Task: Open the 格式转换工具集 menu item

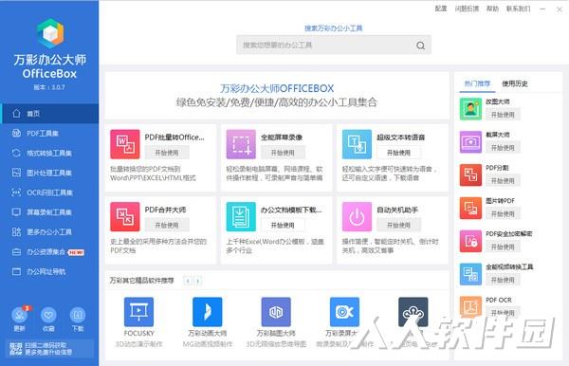Action: pos(49,153)
